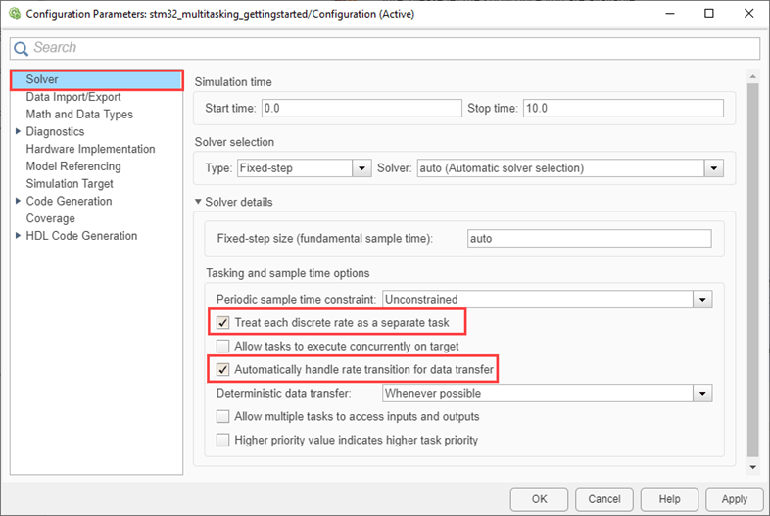Toggle 'Automatically handle rate transition for data transfer'
The width and height of the screenshot is (770, 516).
coord(223,370)
